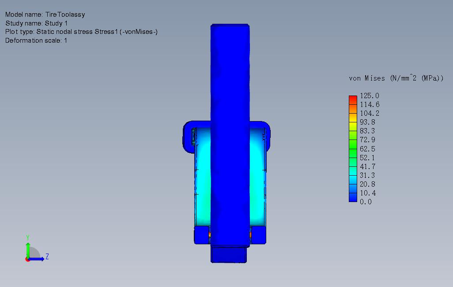
Task: Click the legend value 62.5
Action: tap(367, 149)
